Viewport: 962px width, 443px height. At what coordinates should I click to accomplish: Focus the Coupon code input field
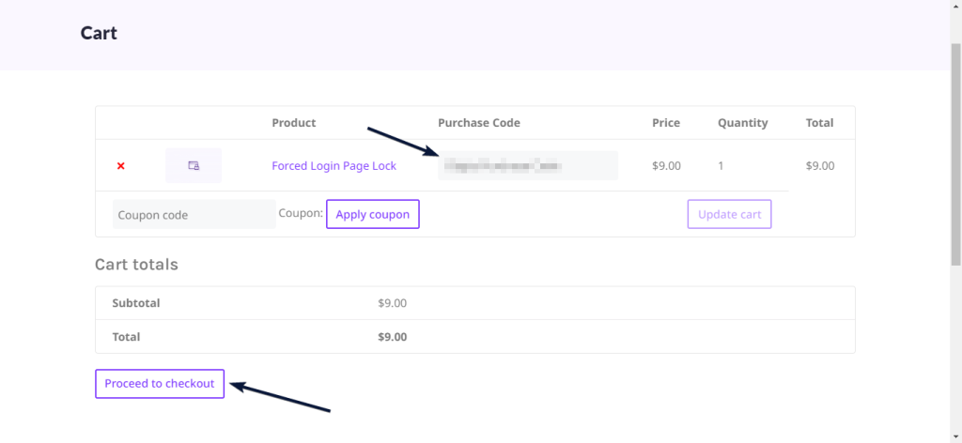pos(194,215)
